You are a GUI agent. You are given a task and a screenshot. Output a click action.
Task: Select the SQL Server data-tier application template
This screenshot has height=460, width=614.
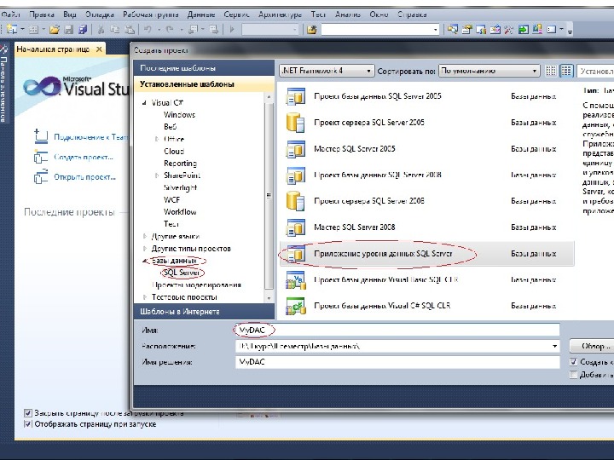click(427, 254)
